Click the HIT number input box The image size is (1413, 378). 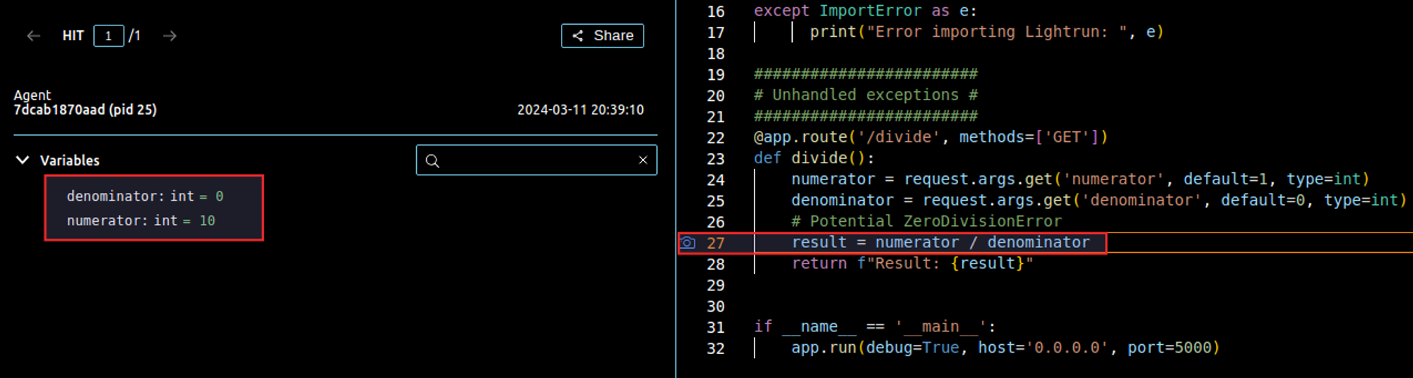109,36
